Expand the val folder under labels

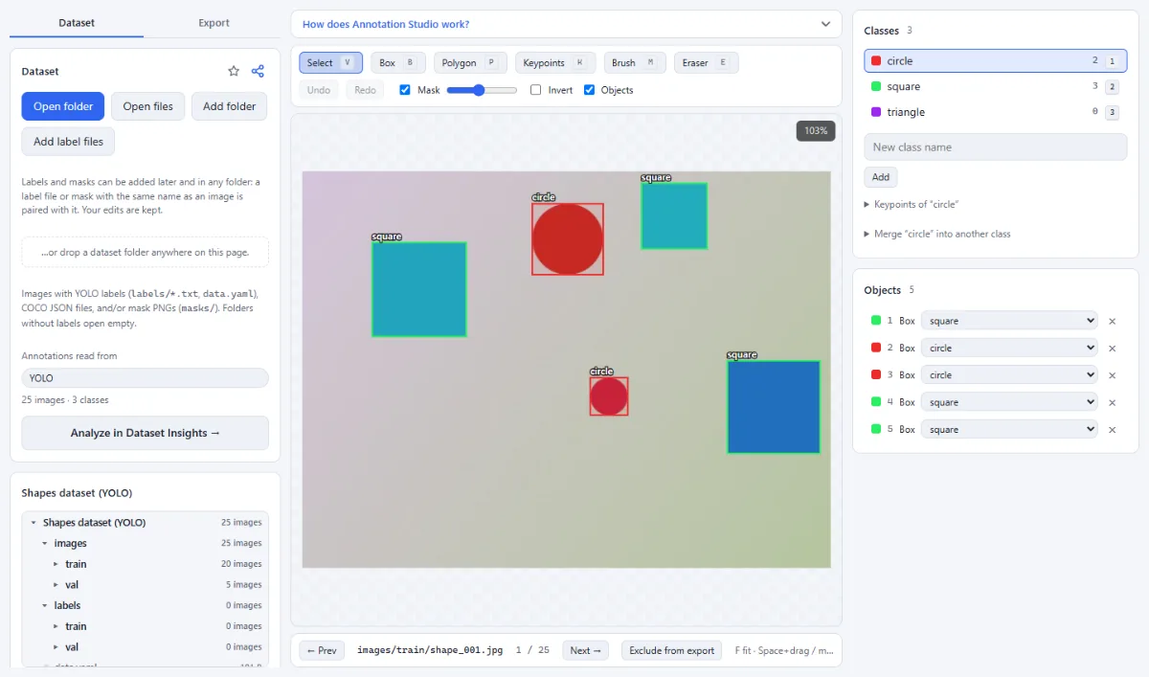pyautogui.click(x=56, y=646)
